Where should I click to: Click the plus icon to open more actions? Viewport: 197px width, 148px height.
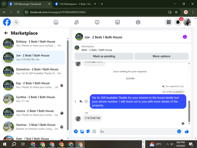(76, 131)
